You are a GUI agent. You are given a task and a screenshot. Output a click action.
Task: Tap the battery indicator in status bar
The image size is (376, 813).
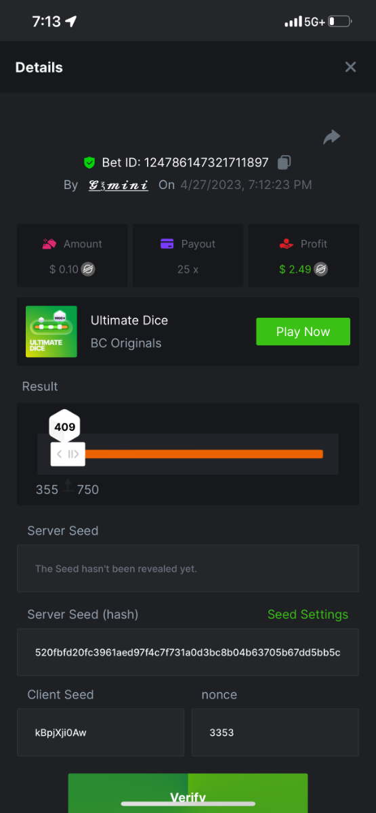coord(340,22)
